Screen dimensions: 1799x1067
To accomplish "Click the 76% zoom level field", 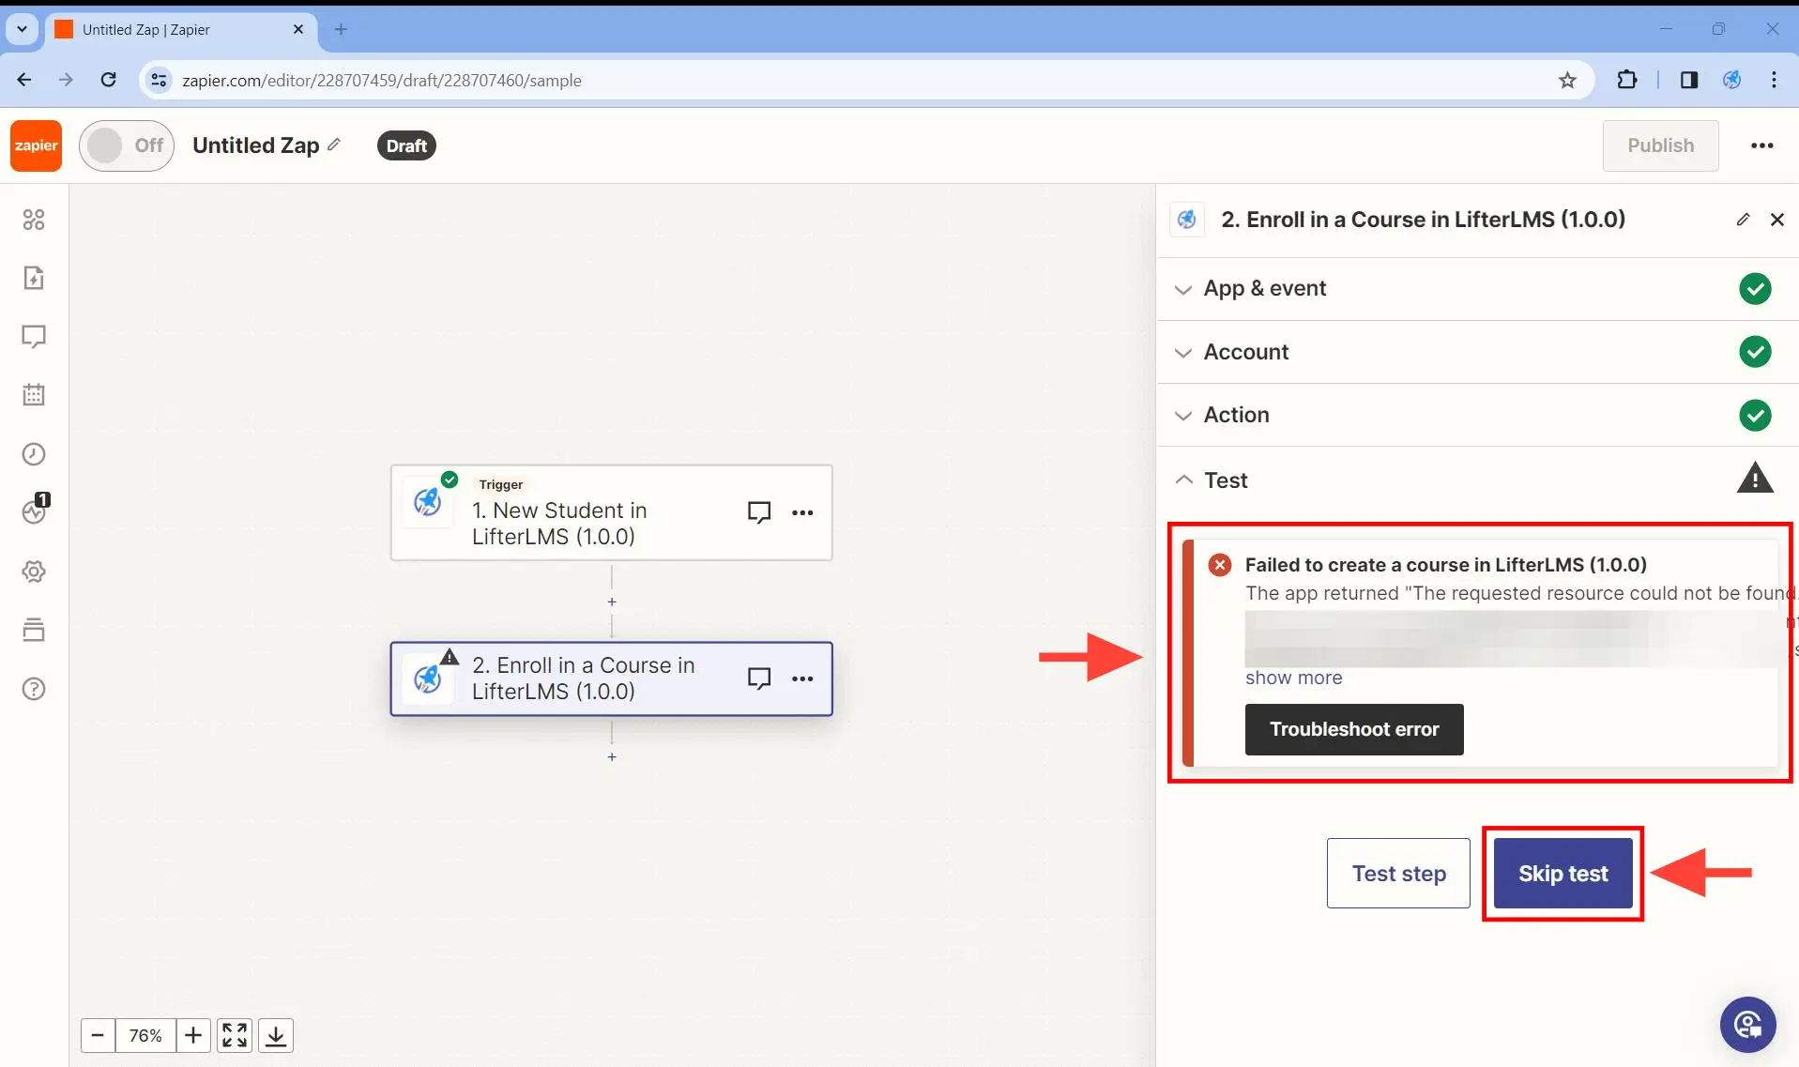I will (x=145, y=1035).
